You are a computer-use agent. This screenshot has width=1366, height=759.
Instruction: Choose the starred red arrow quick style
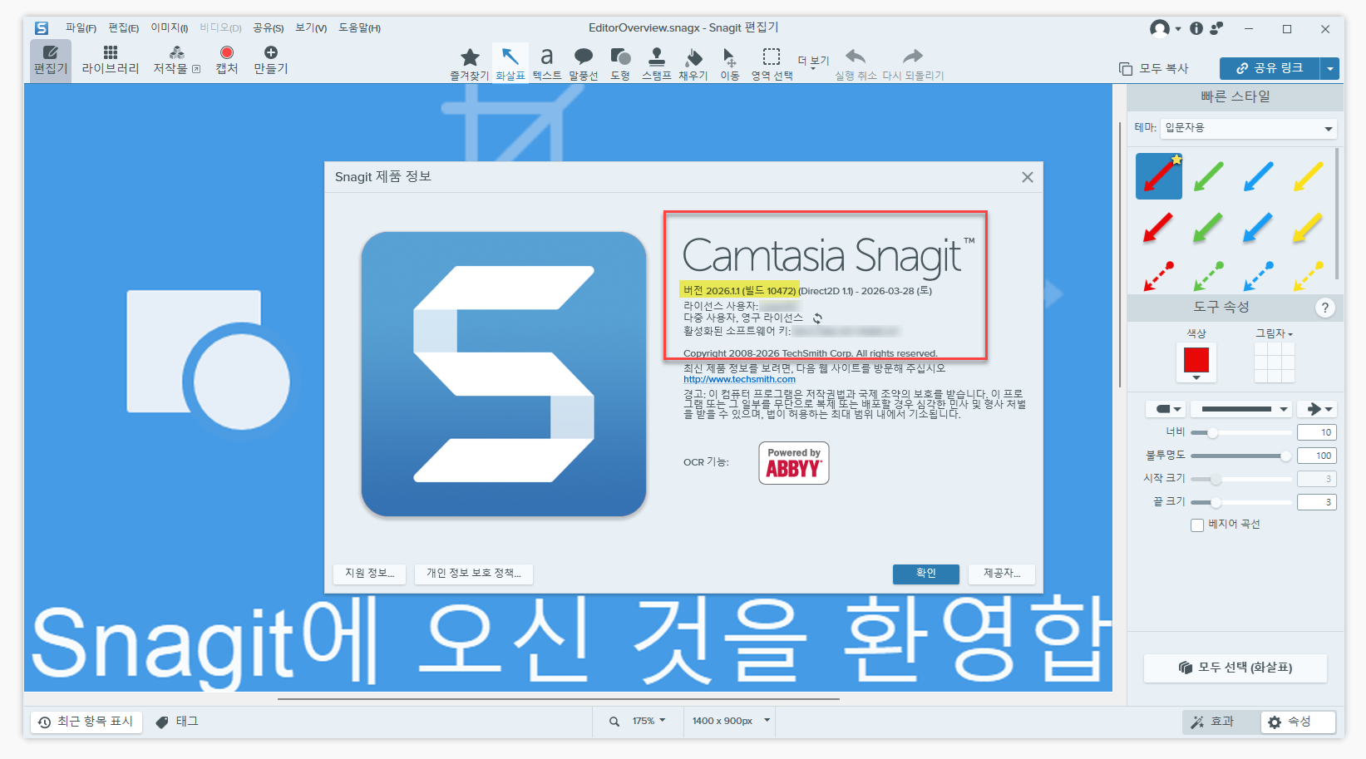click(1159, 176)
